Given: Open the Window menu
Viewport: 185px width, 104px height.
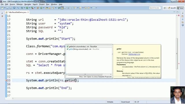Looking at the screenshot, I should 54,4.
